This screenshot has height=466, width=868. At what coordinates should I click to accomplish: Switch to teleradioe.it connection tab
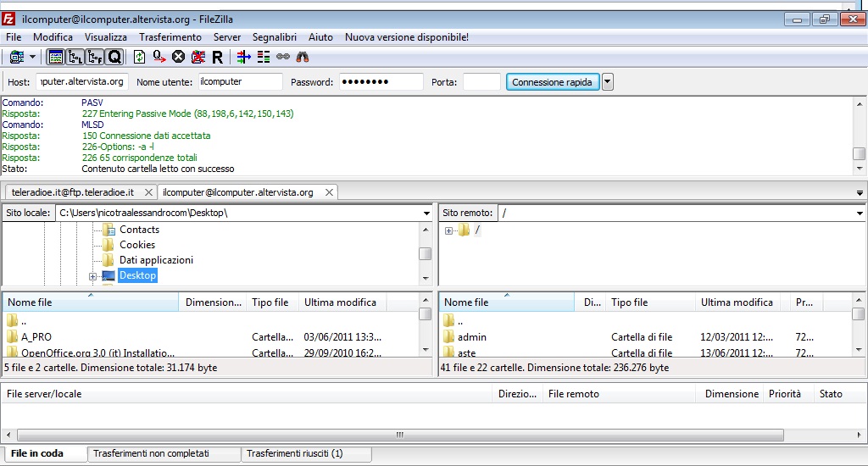point(73,192)
